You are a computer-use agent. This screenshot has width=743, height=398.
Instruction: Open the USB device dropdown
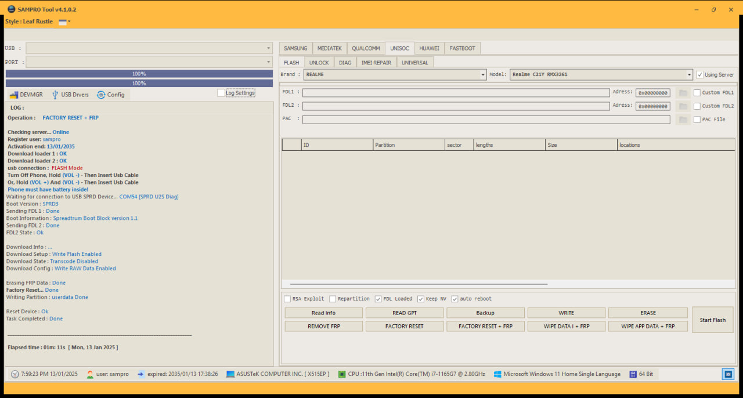pyautogui.click(x=149, y=48)
